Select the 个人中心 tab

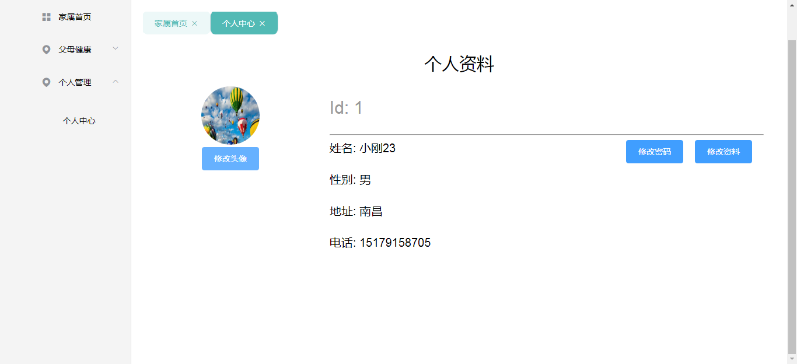point(238,23)
